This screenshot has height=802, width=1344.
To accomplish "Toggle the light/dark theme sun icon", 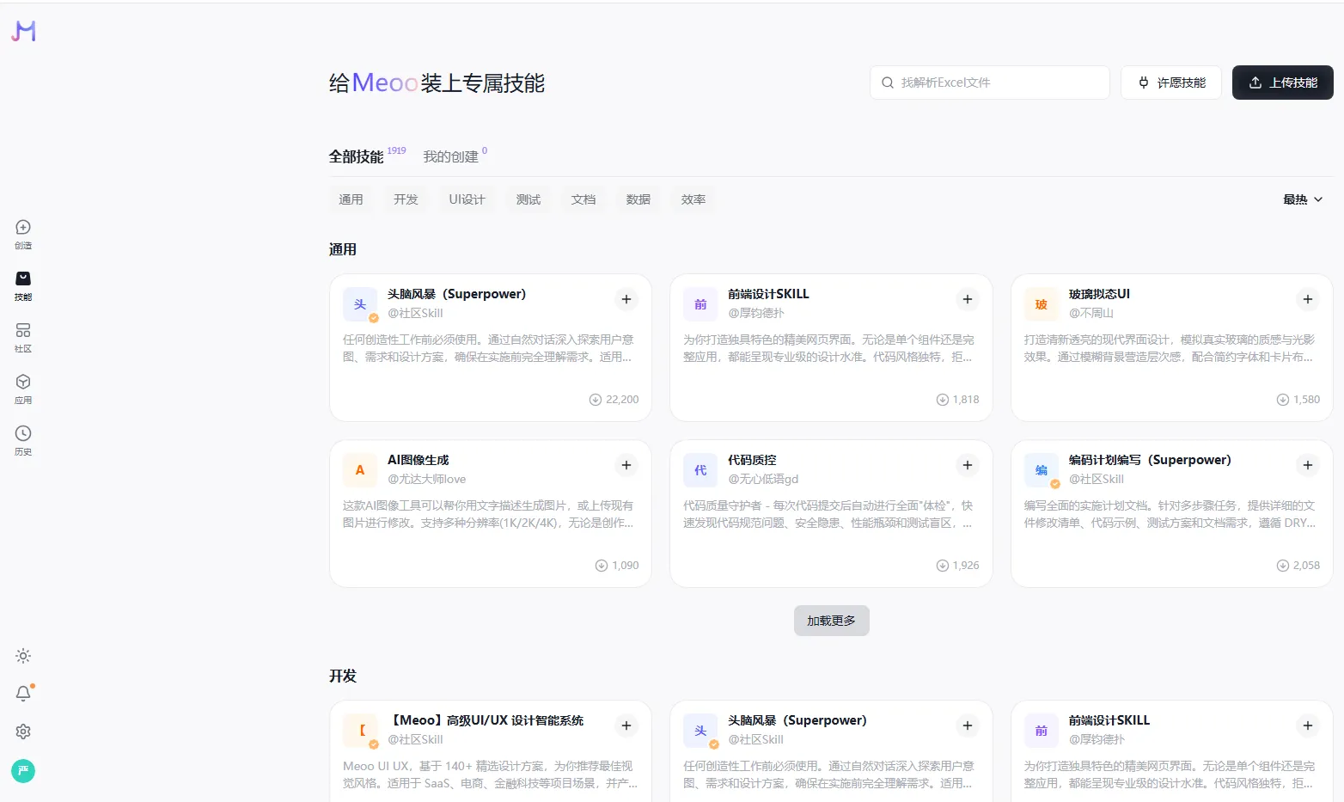I will click(x=23, y=656).
